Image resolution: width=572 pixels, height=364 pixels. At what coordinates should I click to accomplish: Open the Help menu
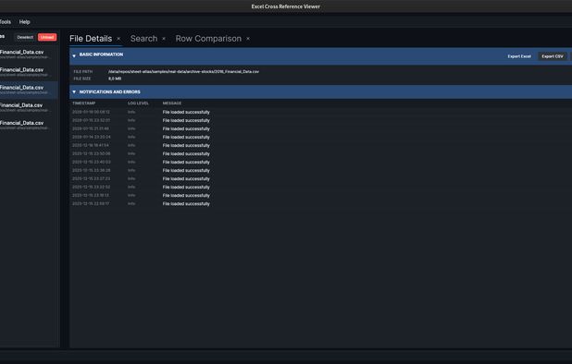(x=24, y=22)
